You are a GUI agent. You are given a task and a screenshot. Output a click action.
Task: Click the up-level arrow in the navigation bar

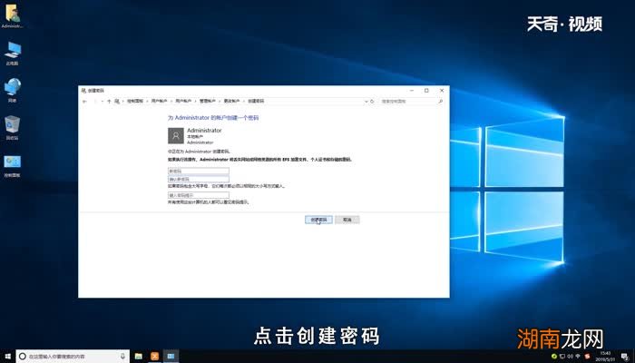[110, 102]
